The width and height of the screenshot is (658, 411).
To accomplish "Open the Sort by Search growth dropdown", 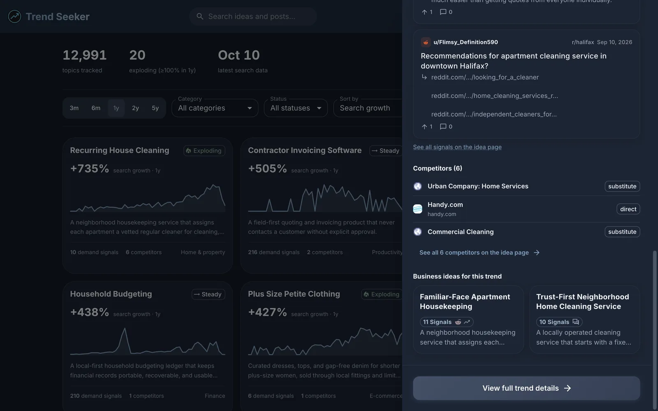I will click(368, 108).
